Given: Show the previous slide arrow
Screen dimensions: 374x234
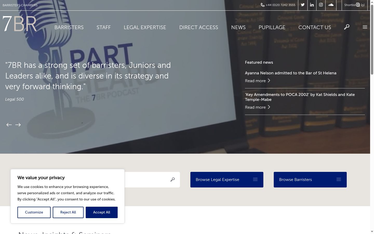Looking at the screenshot, I should click(x=9, y=125).
